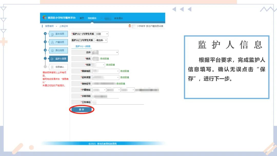Image resolution: width=277 pixels, height=156 pixels.
Task: Click the home icon on 居住信息 step
Action: [52, 51]
